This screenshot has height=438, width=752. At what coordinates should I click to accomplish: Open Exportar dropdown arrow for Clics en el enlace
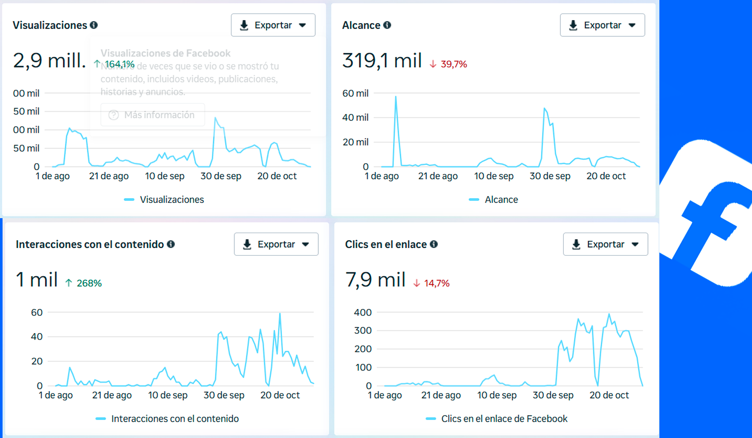point(635,244)
